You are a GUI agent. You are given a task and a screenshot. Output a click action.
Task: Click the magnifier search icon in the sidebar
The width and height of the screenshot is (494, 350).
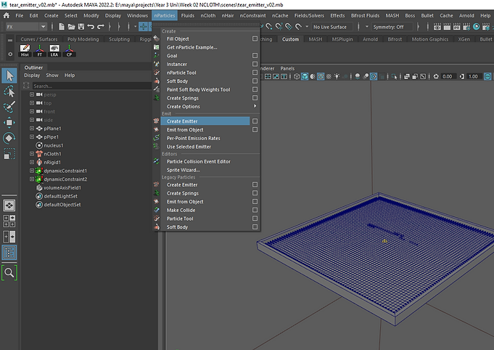[x=9, y=273]
